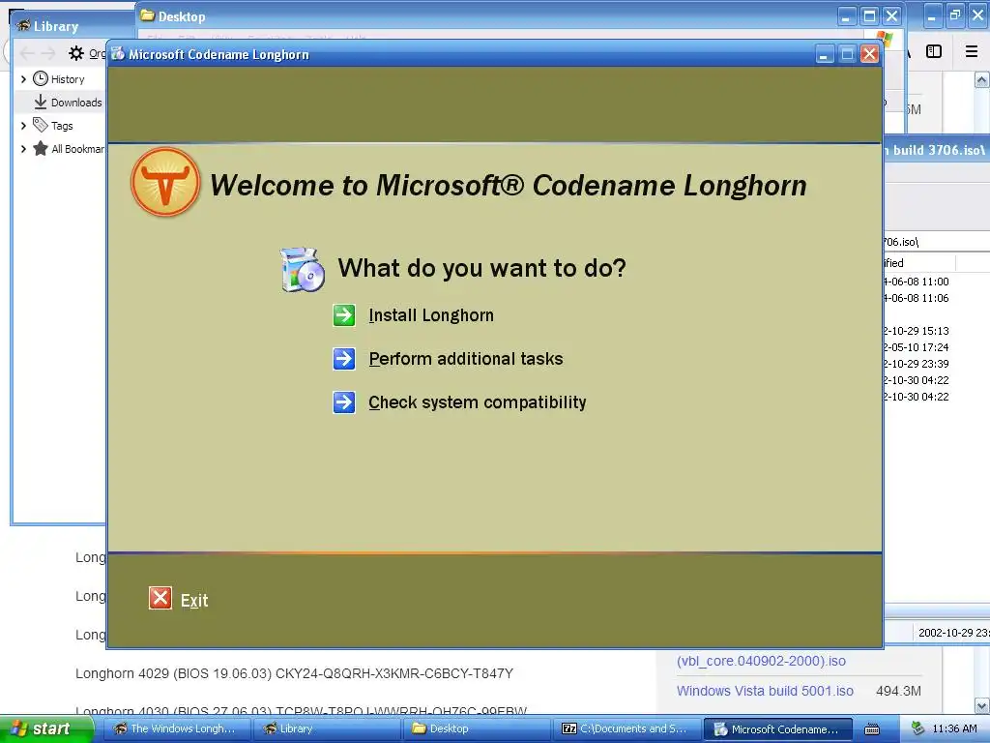Click the Tags icon in Library

[41, 125]
